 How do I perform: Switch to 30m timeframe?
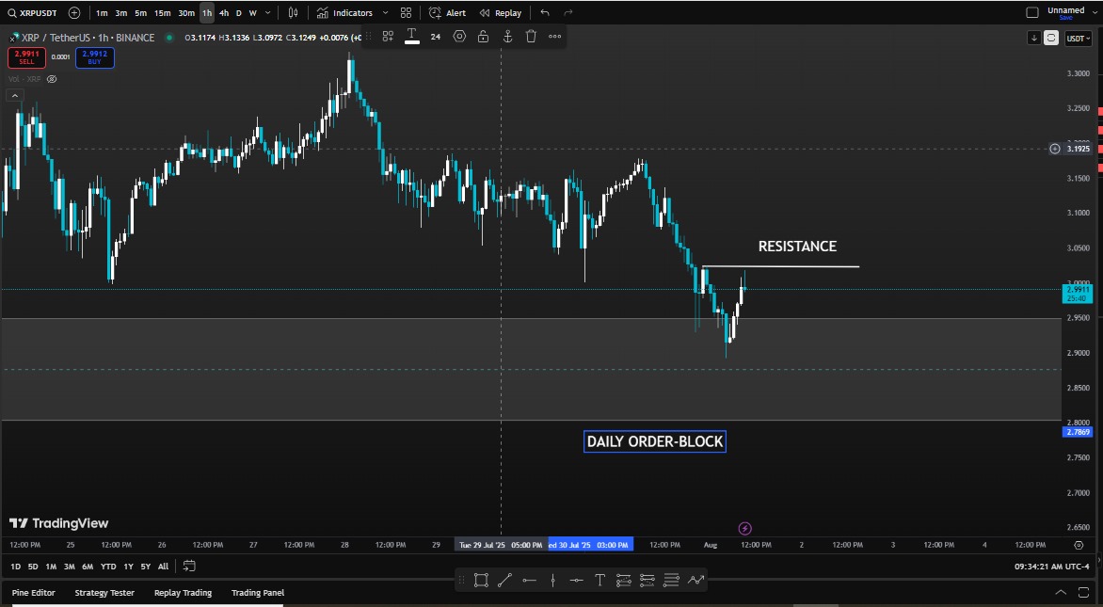tap(186, 12)
